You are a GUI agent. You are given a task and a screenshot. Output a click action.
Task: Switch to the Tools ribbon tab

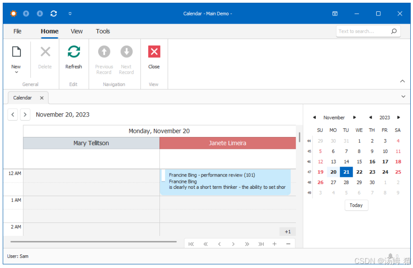point(103,31)
